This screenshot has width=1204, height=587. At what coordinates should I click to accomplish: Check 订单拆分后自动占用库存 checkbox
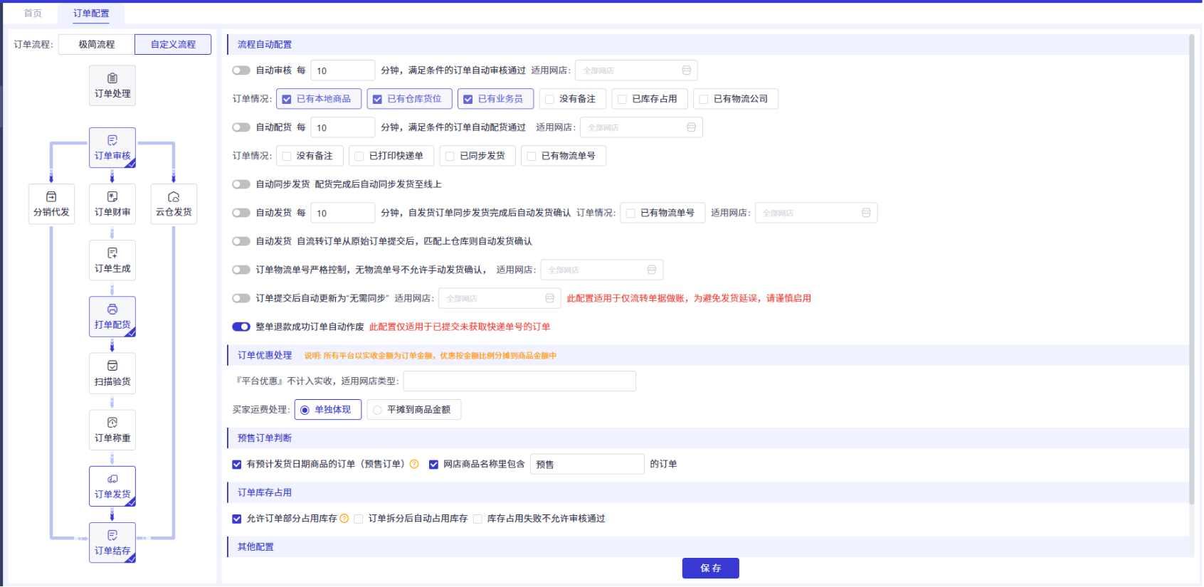pyautogui.click(x=359, y=519)
